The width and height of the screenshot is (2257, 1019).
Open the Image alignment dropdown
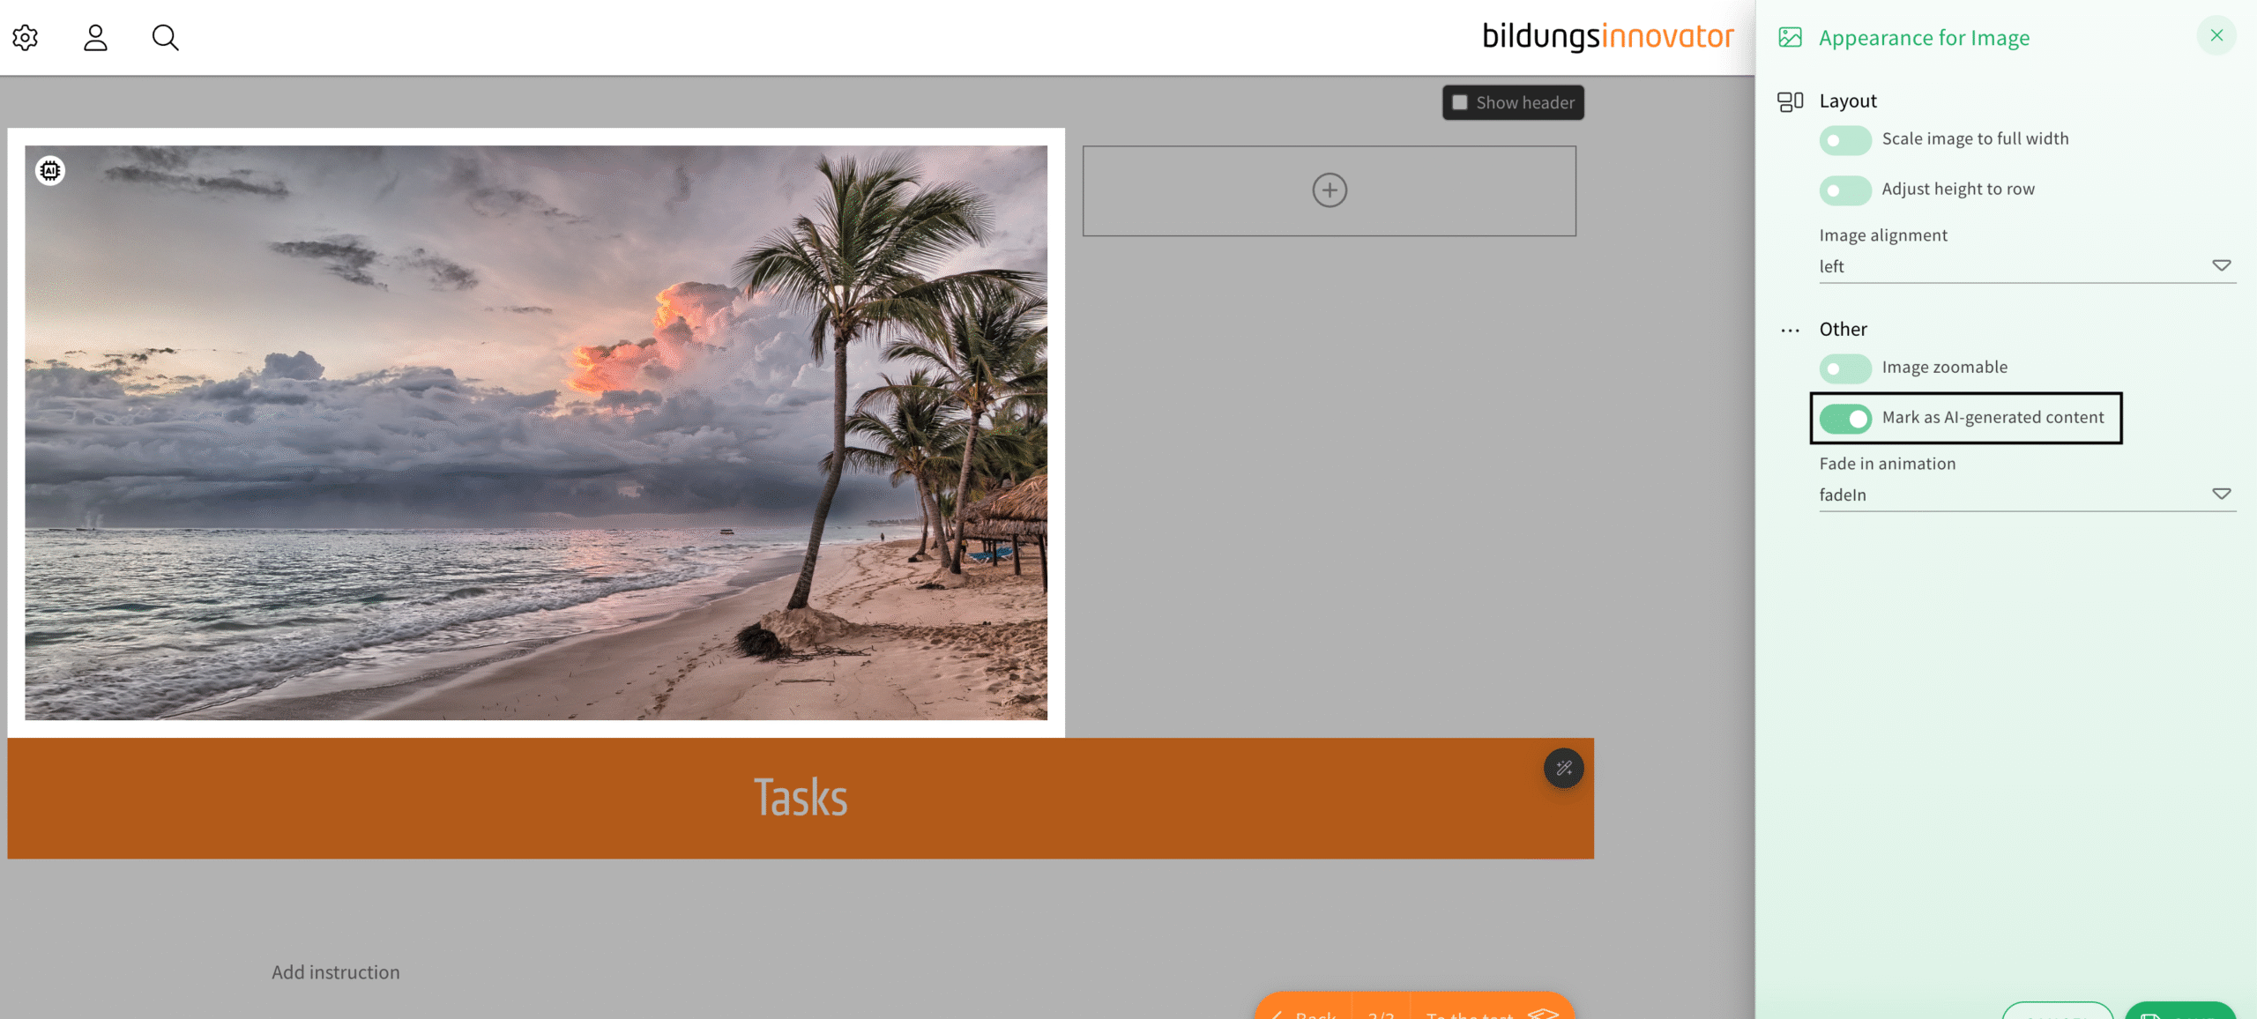(2026, 266)
